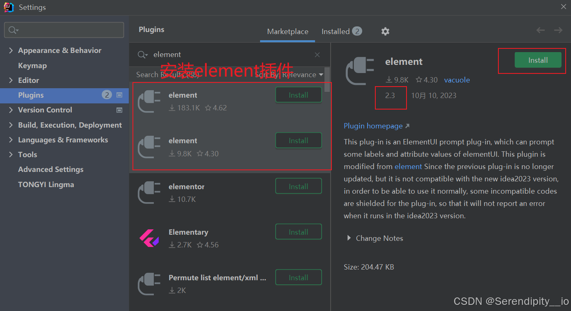Click the forward navigation arrow
The image size is (571, 311).
pyautogui.click(x=558, y=30)
